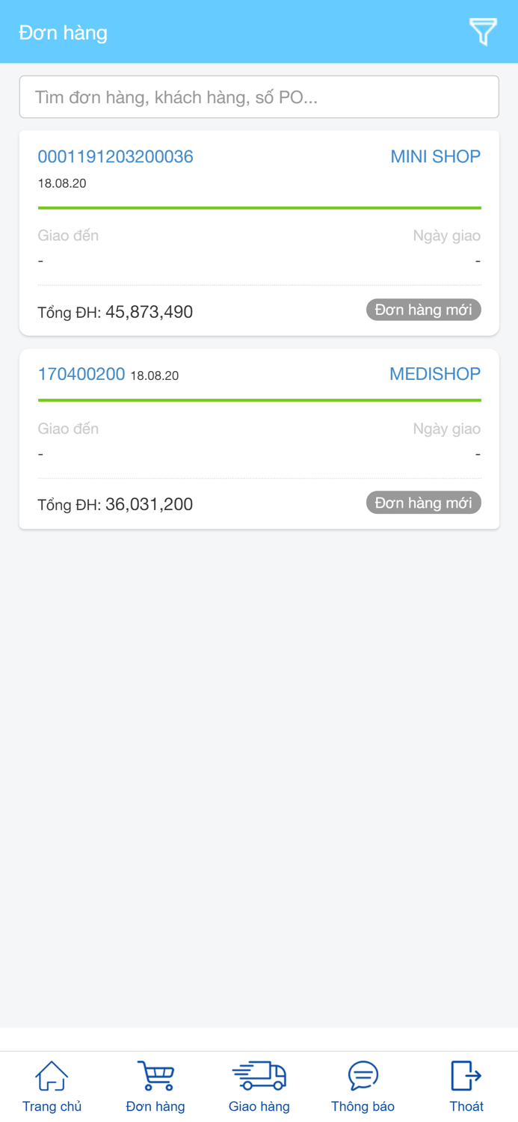This screenshot has width=518, height=1122.
Task: Click Đơn hàng mới badge on MINI SHOP order
Action: pos(423,310)
